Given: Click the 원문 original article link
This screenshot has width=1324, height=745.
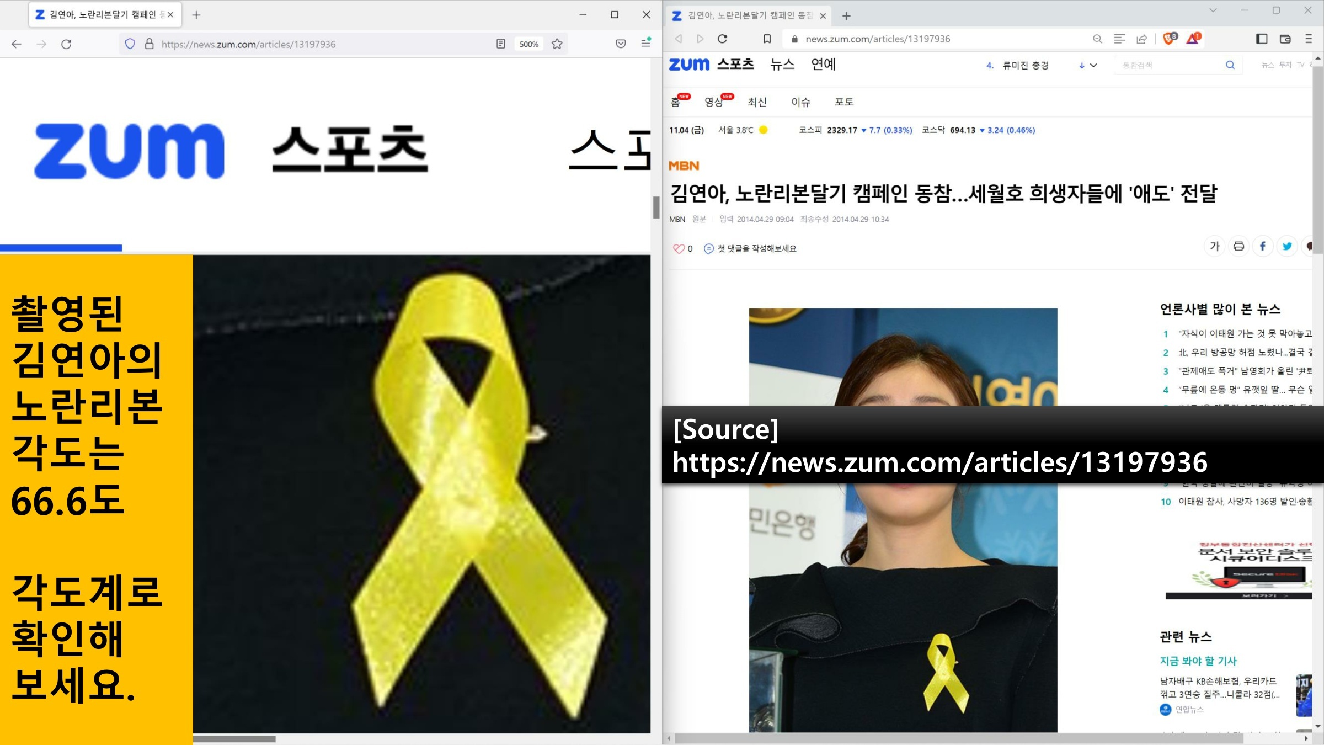Looking at the screenshot, I should 699,219.
